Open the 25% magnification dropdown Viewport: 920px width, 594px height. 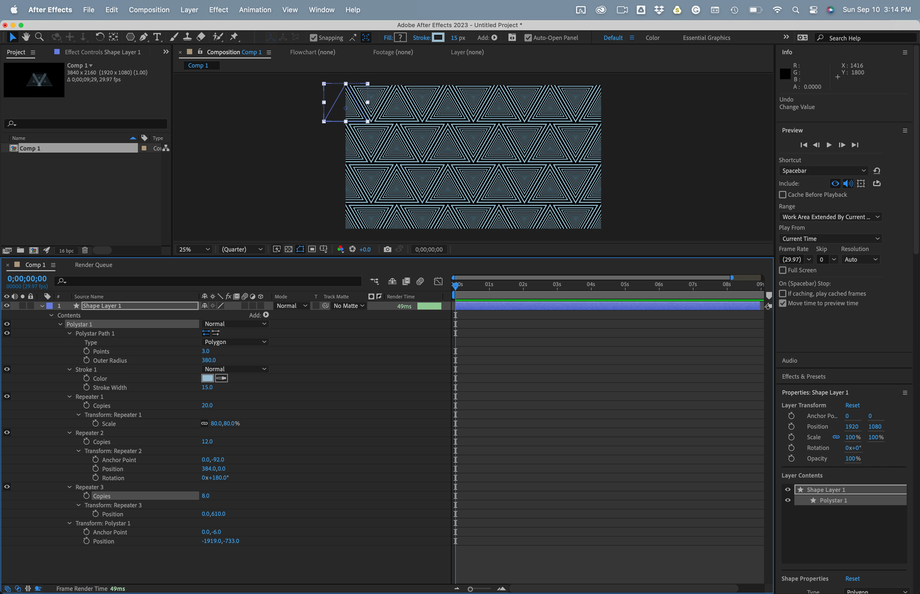click(x=194, y=249)
